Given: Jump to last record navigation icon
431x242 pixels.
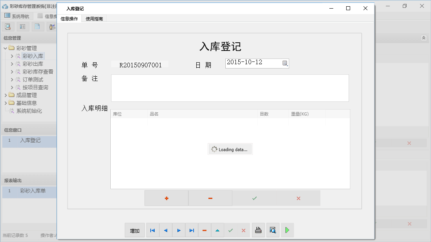Looking at the screenshot, I should [x=192, y=230].
